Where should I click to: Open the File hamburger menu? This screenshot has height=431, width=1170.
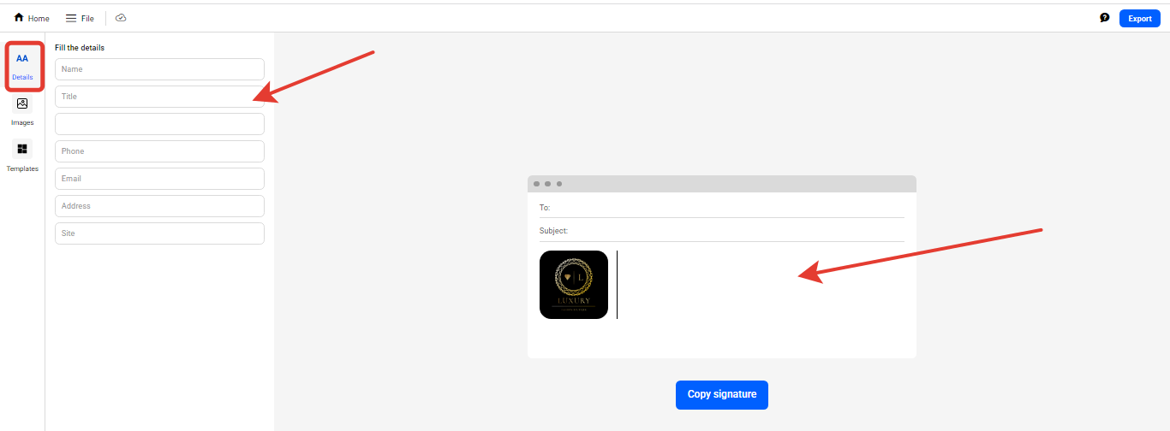coord(80,18)
